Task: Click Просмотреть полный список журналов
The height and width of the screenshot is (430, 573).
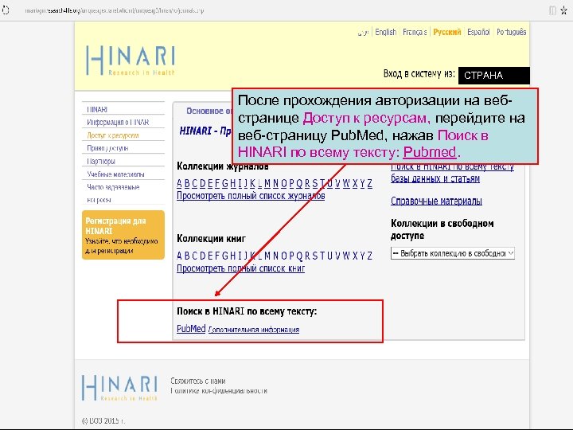Action: [x=251, y=196]
